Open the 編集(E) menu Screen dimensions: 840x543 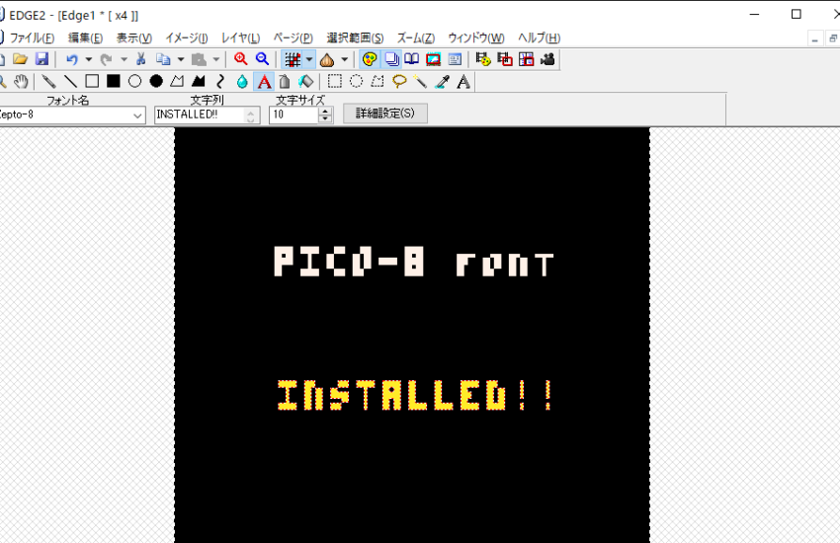click(85, 38)
